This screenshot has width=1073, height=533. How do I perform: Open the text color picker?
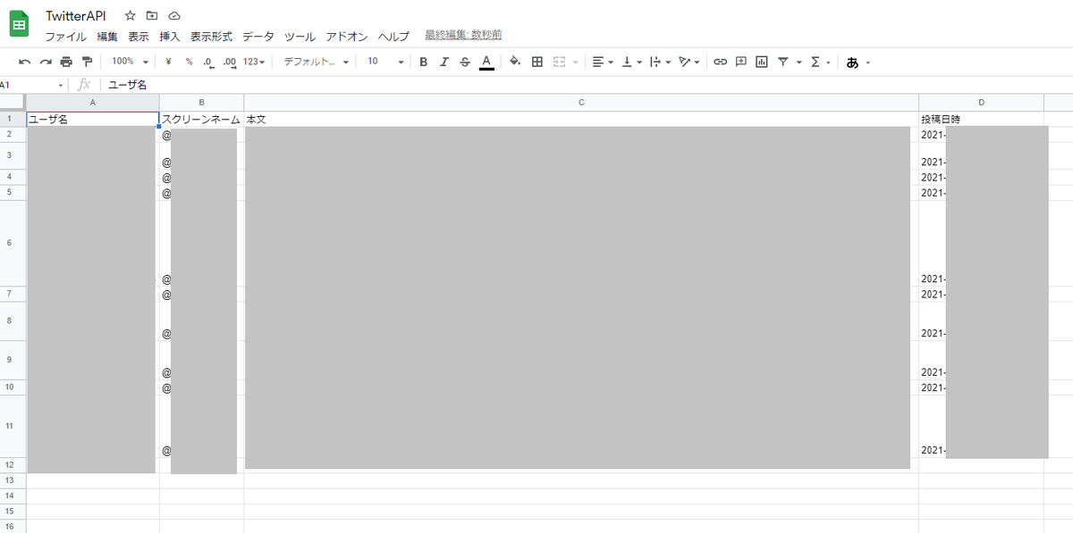pos(486,62)
